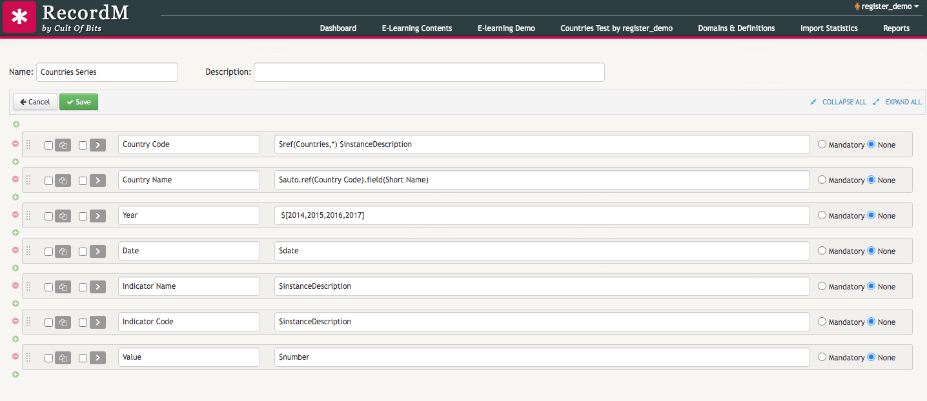Grab the drag handle of Date row
This screenshot has height=401, width=927.
pyautogui.click(x=28, y=251)
